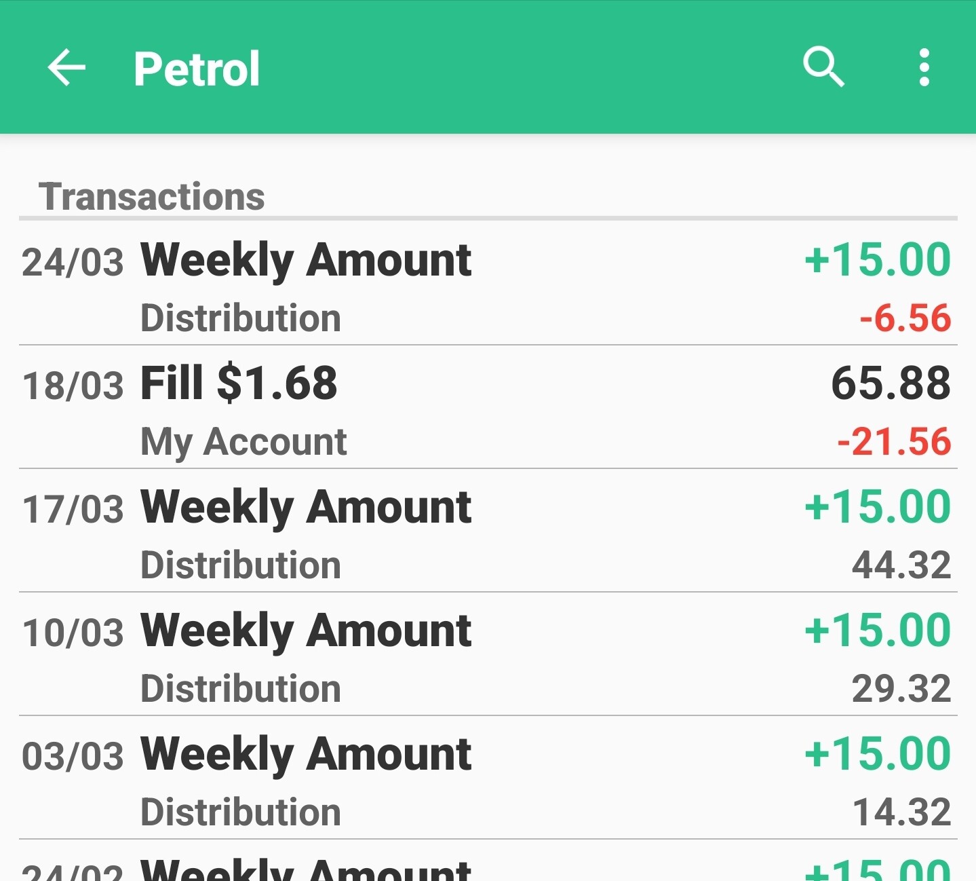Viewport: 976px width, 881px height.
Task: Tap the 65.88 fill amount
Action: tap(891, 383)
